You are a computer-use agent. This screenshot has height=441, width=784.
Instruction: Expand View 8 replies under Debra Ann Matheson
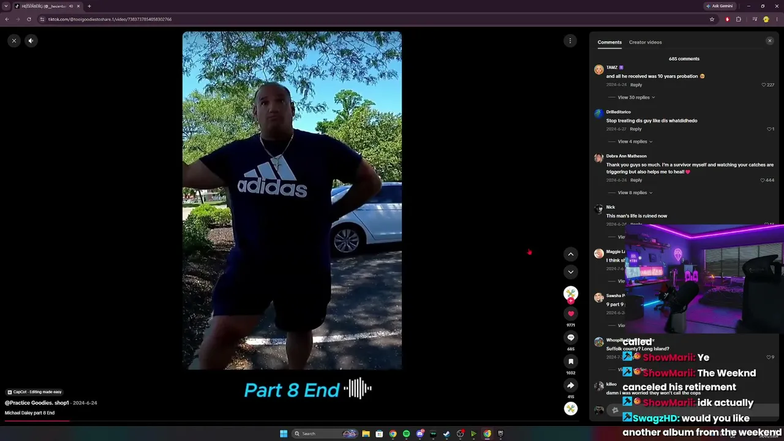coord(635,192)
